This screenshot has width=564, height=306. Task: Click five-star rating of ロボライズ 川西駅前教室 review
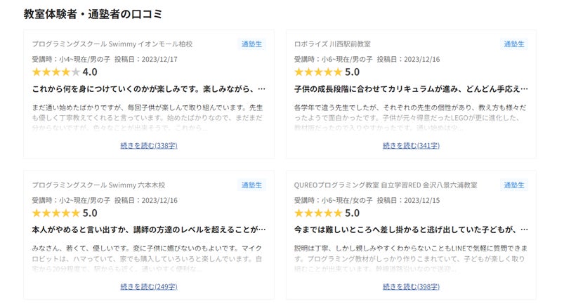click(318, 72)
